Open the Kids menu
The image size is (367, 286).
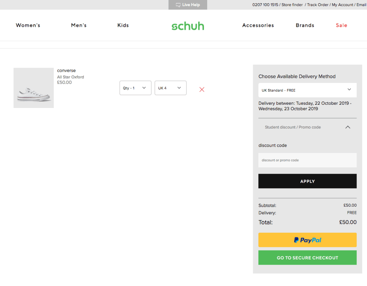123,25
